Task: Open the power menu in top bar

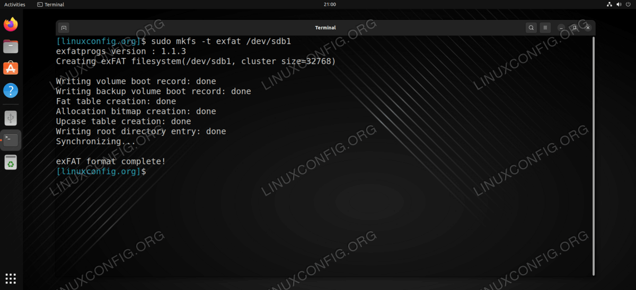Action: [629, 4]
